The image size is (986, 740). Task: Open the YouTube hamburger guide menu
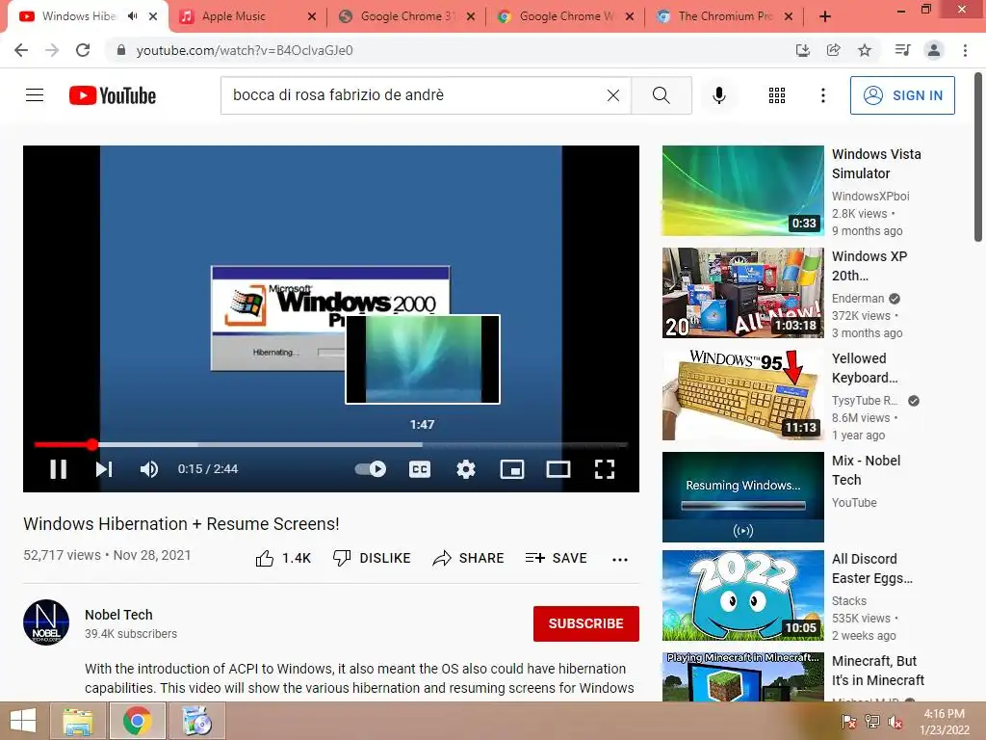pos(35,95)
